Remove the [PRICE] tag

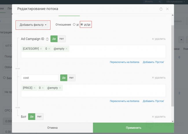pyautogui.click(x=35, y=88)
